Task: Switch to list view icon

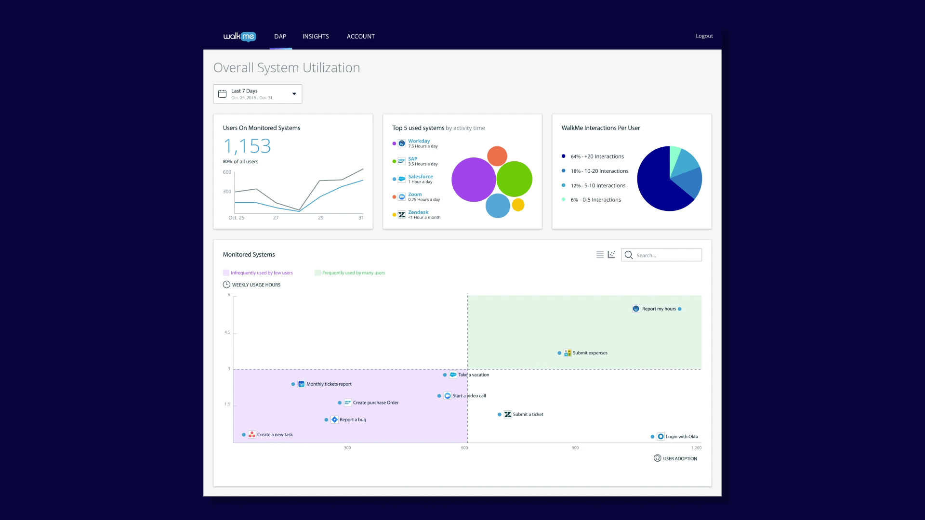Action: [600, 255]
